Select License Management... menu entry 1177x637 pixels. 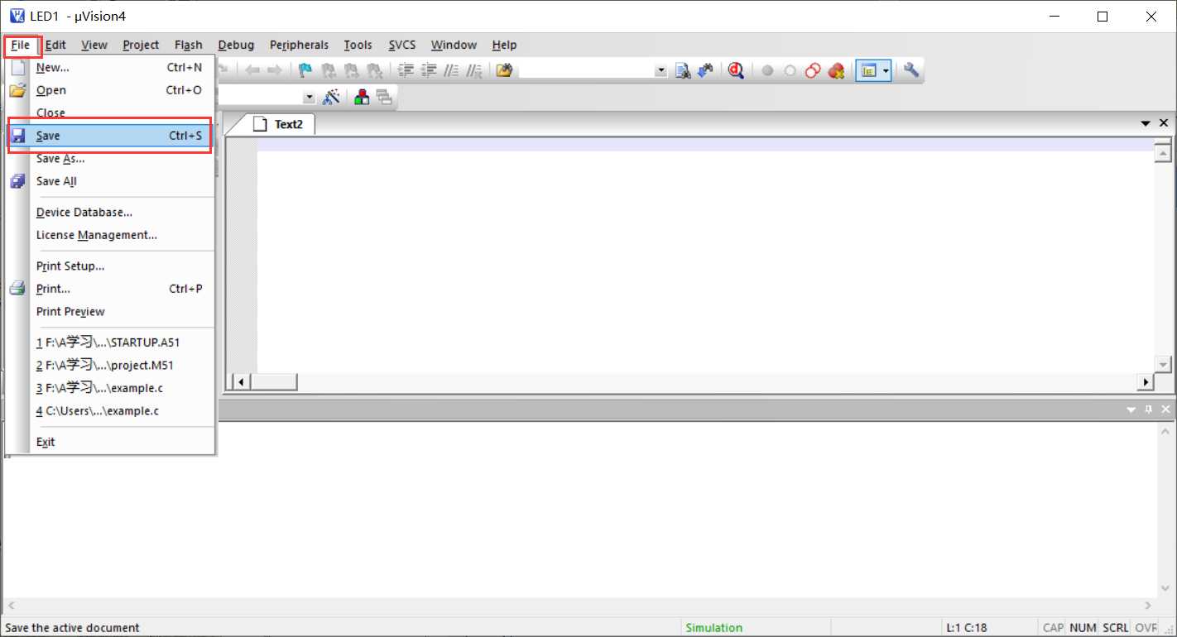coord(110,235)
